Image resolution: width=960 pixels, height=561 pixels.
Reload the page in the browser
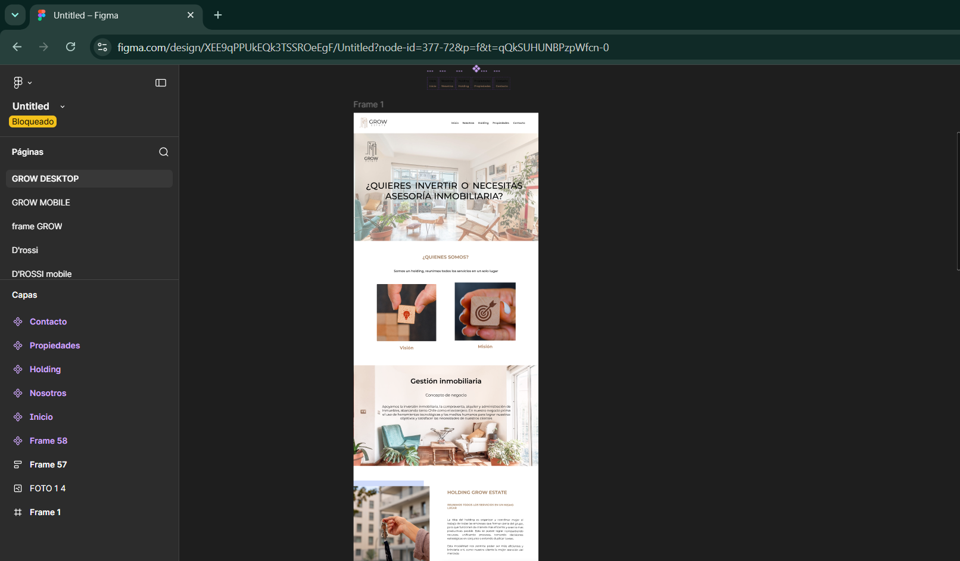point(70,47)
